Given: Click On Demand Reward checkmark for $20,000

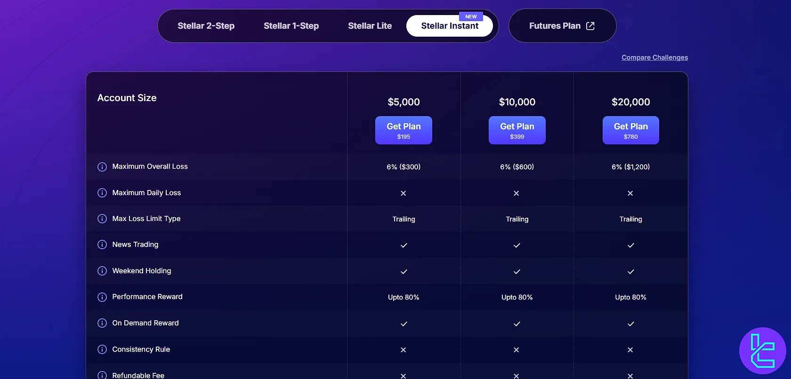Looking at the screenshot, I should pyautogui.click(x=631, y=324).
